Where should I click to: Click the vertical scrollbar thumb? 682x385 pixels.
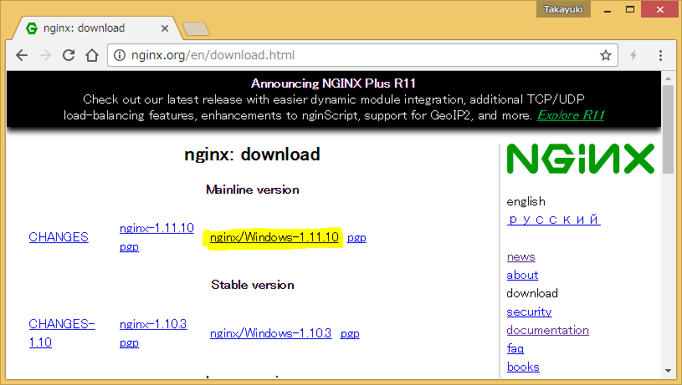point(668,129)
